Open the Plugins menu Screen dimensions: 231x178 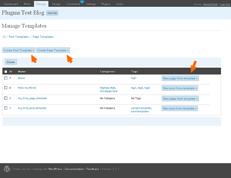(106, 4)
